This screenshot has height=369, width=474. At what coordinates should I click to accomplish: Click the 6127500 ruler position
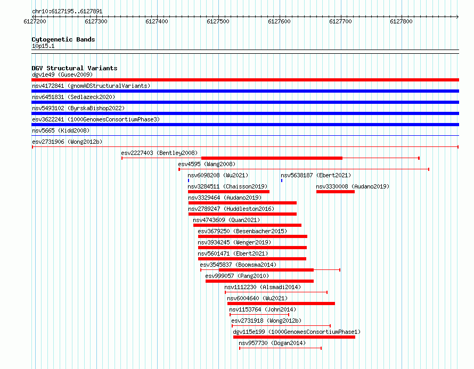(x=218, y=21)
